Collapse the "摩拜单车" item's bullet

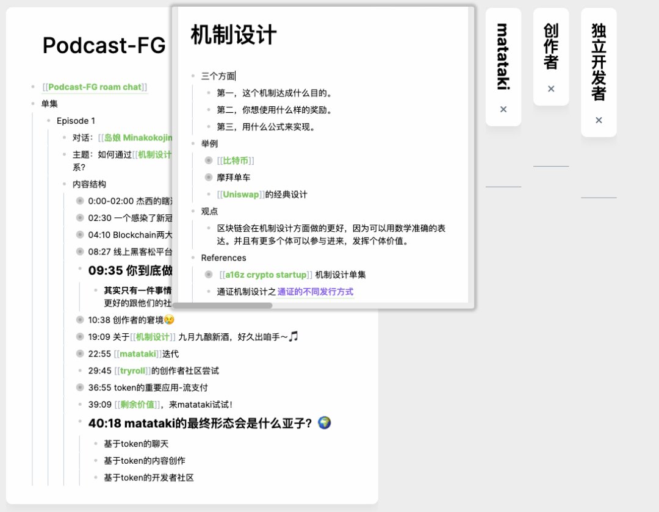208,178
